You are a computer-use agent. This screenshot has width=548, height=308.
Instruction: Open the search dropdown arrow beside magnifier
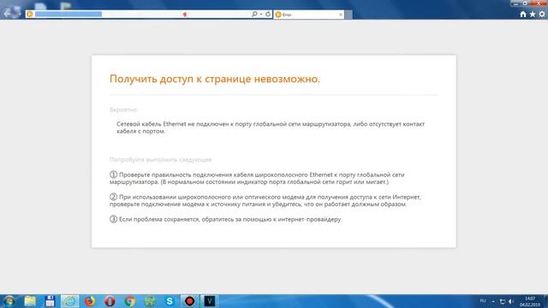[261, 15]
